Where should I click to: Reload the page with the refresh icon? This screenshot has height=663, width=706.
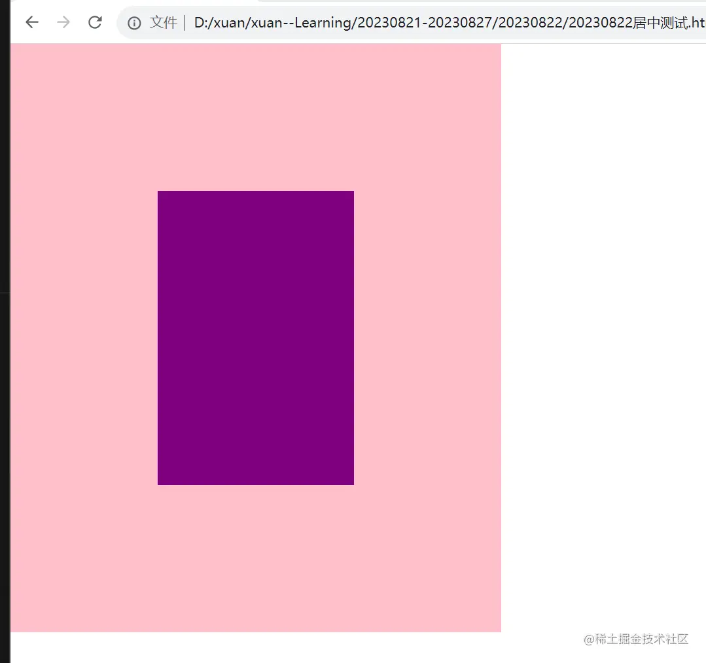(x=95, y=22)
